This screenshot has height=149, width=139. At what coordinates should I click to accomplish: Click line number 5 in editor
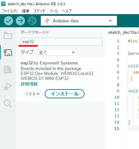tap(118, 66)
